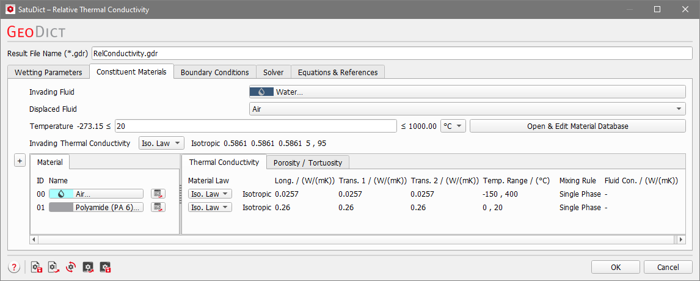Select the Material sub-tab
The height and width of the screenshot is (281, 700).
click(x=50, y=162)
